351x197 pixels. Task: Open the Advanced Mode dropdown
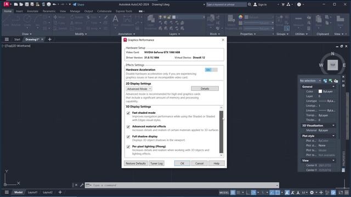[139, 89]
